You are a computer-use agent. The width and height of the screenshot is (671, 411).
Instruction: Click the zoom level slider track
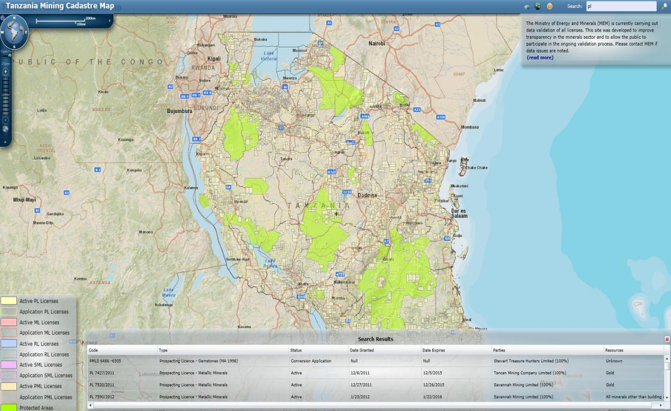pyautogui.click(x=5, y=96)
